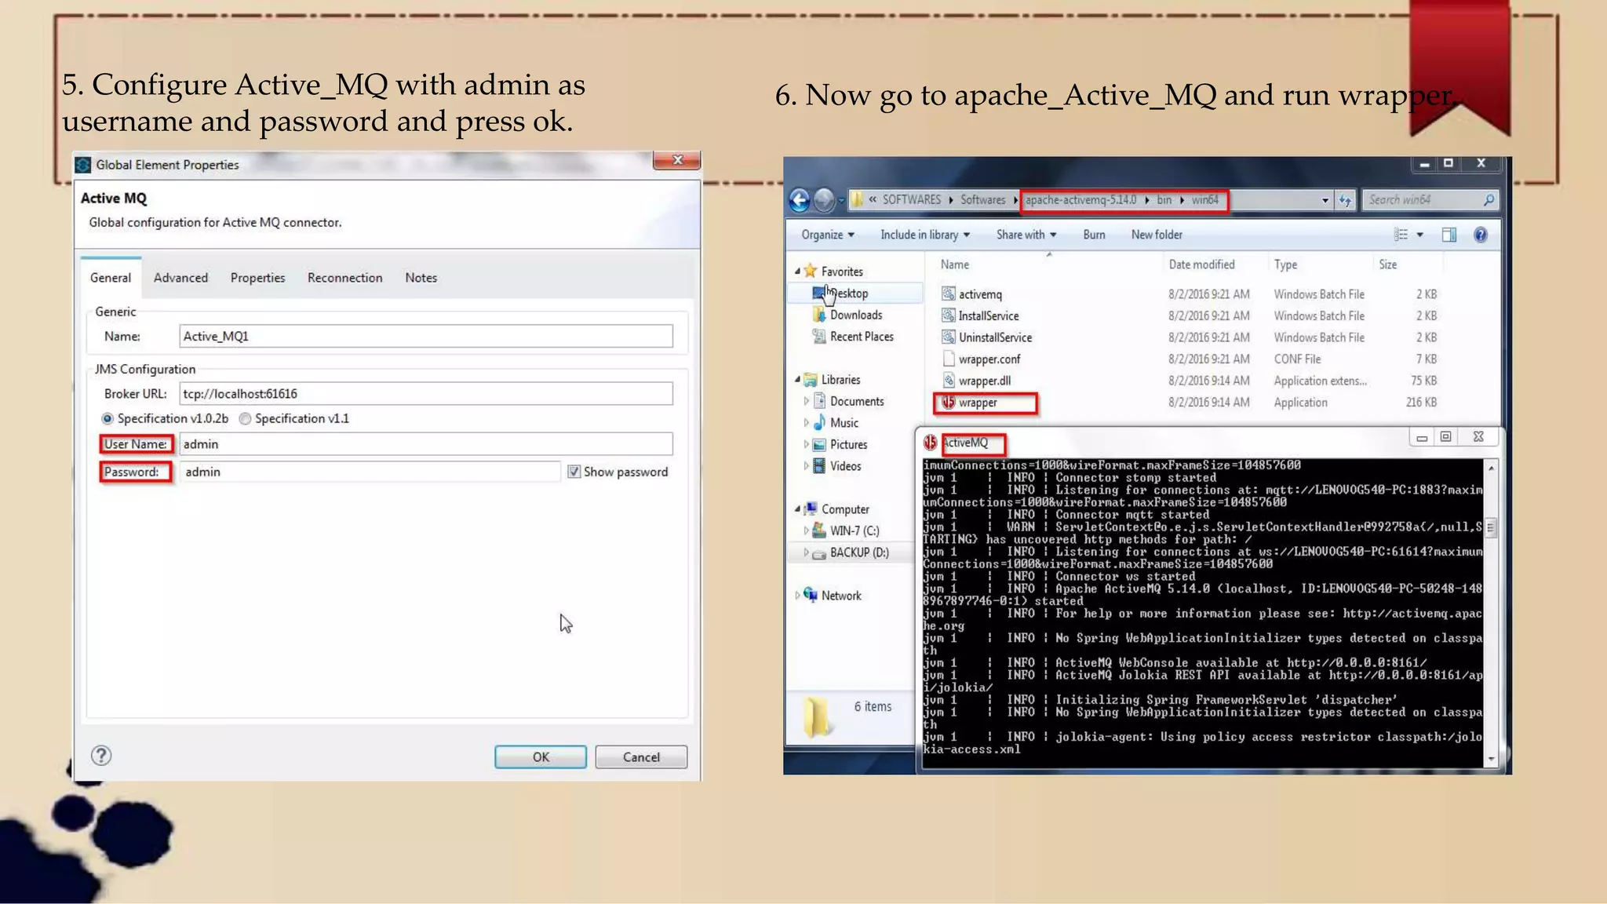Sort by the Date modified column header
Image resolution: width=1607 pixels, height=904 pixels.
tap(1201, 264)
